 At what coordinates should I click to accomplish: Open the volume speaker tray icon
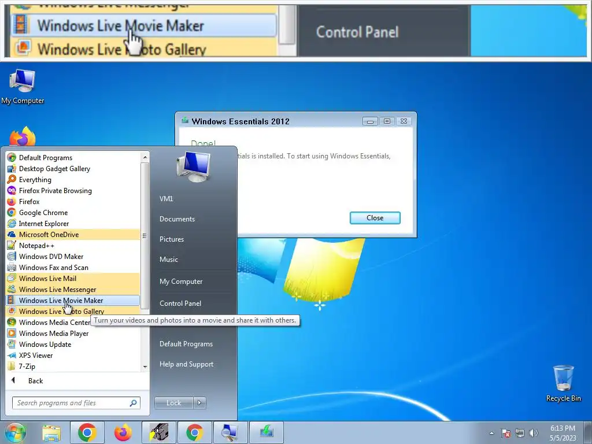tap(534, 433)
